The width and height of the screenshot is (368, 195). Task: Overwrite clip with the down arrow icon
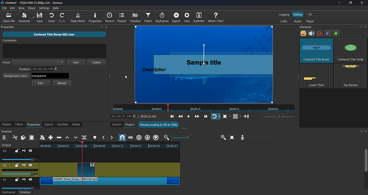pyautogui.click(x=76, y=137)
